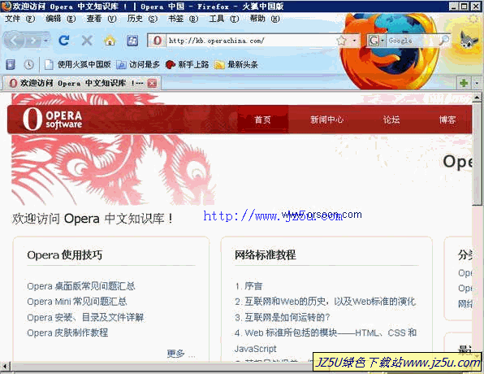484x374 pixels.
Task: Open link Opera Mini 常见问题汇总
Action: 77,302
